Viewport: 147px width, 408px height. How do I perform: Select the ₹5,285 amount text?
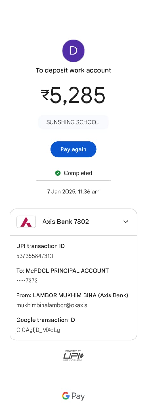pos(73,95)
